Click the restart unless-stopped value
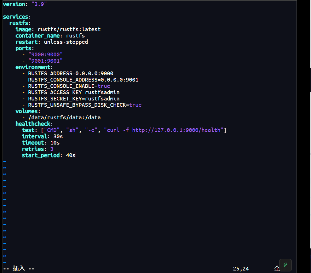The width and height of the screenshot is (311, 273). click(x=66, y=42)
